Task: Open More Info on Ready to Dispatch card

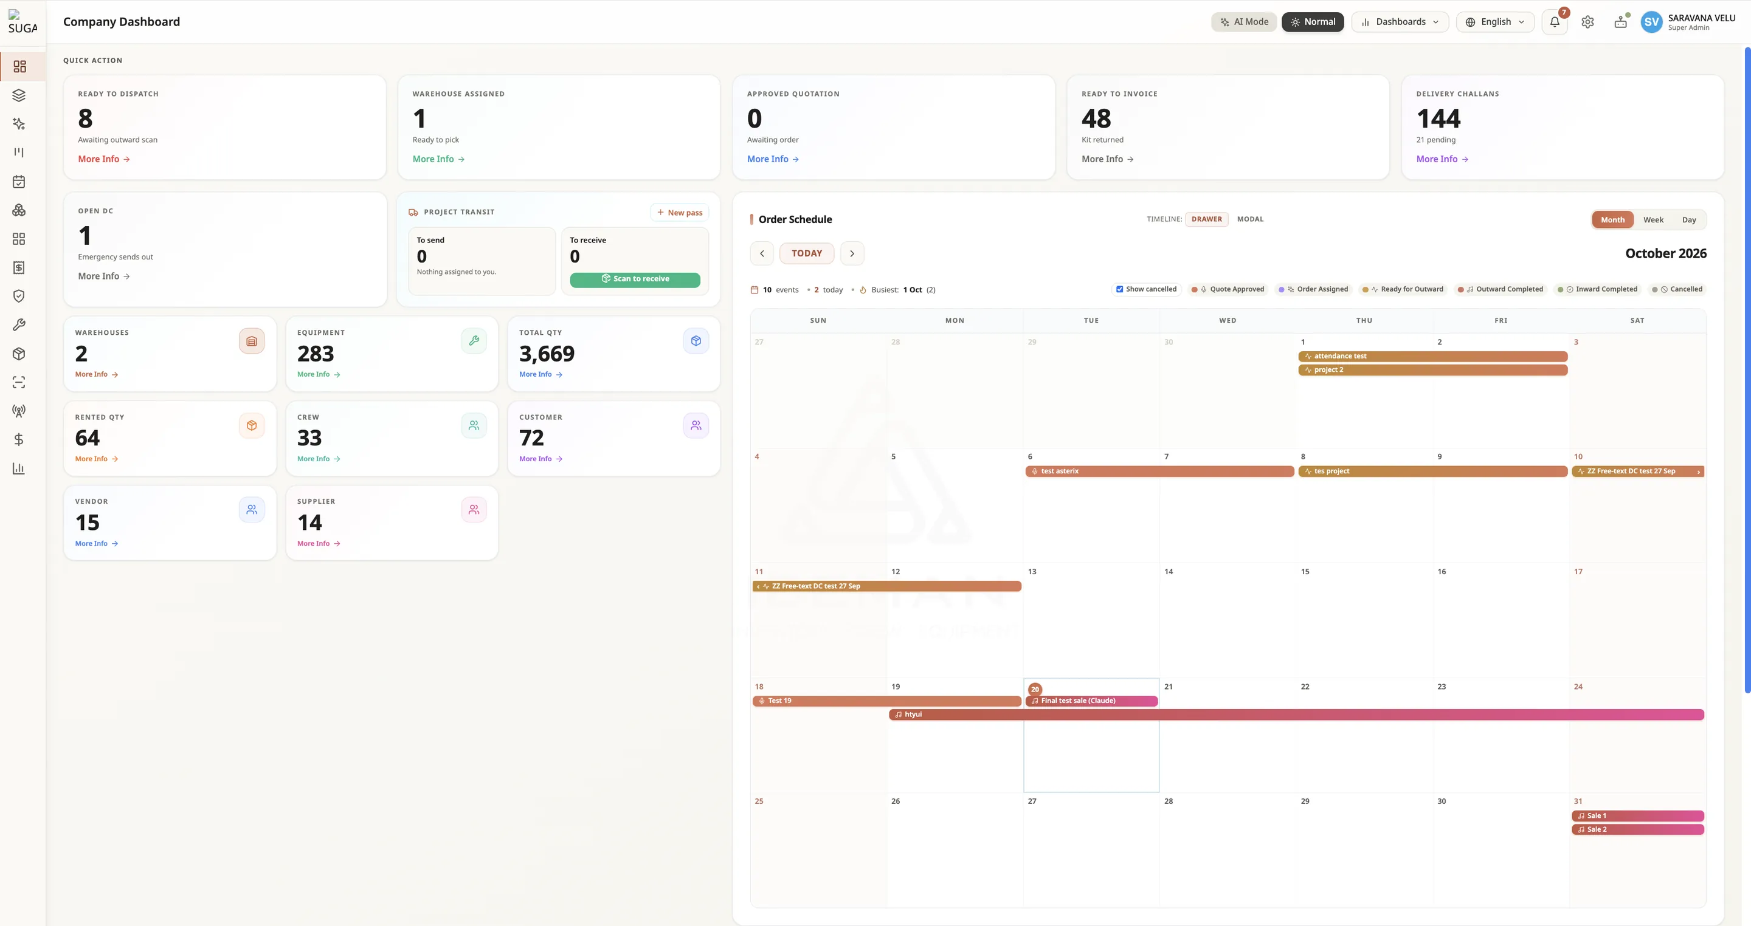Action: tap(104, 159)
